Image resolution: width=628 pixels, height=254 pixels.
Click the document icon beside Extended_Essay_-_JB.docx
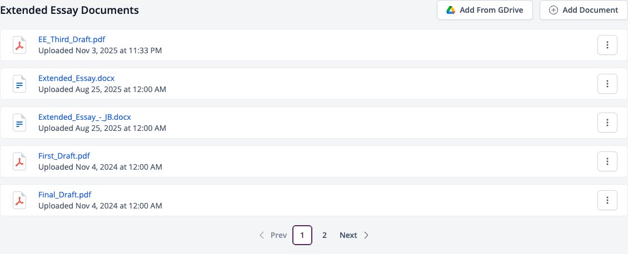(x=19, y=123)
